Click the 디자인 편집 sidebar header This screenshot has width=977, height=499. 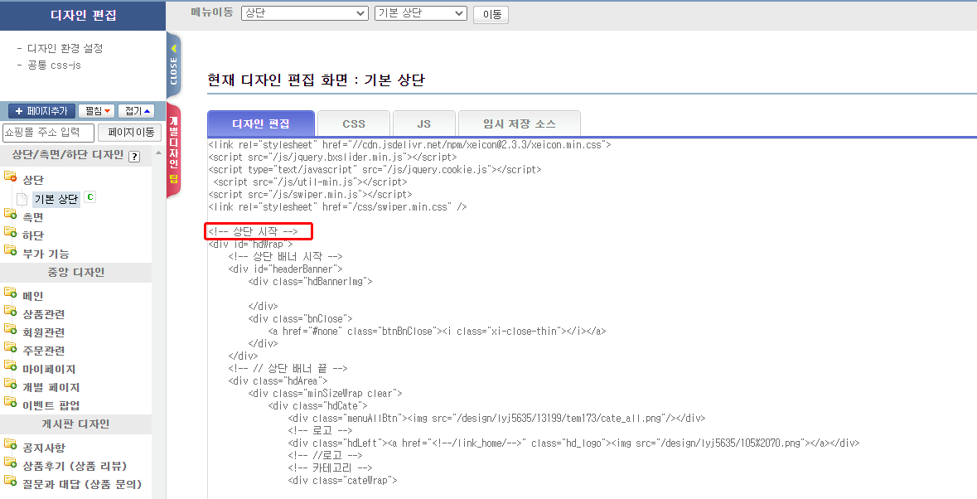tap(83, 16)
